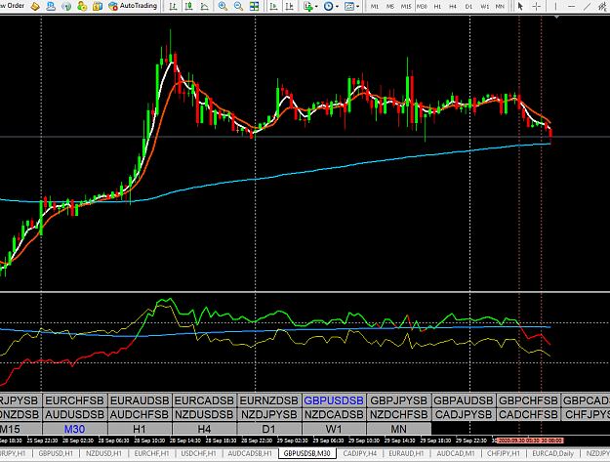610x462 pixels.
Task: Select toolbar H1 timeframe button
Action: (437, 6)
